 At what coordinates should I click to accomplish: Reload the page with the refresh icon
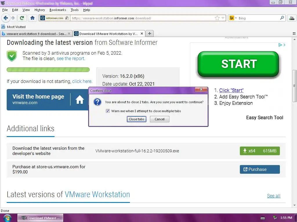(22, 18)
